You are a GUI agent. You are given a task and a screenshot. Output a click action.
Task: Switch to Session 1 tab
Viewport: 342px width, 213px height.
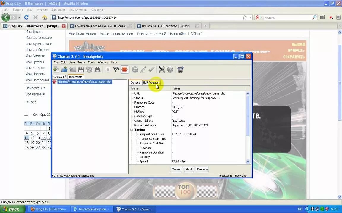60,77
